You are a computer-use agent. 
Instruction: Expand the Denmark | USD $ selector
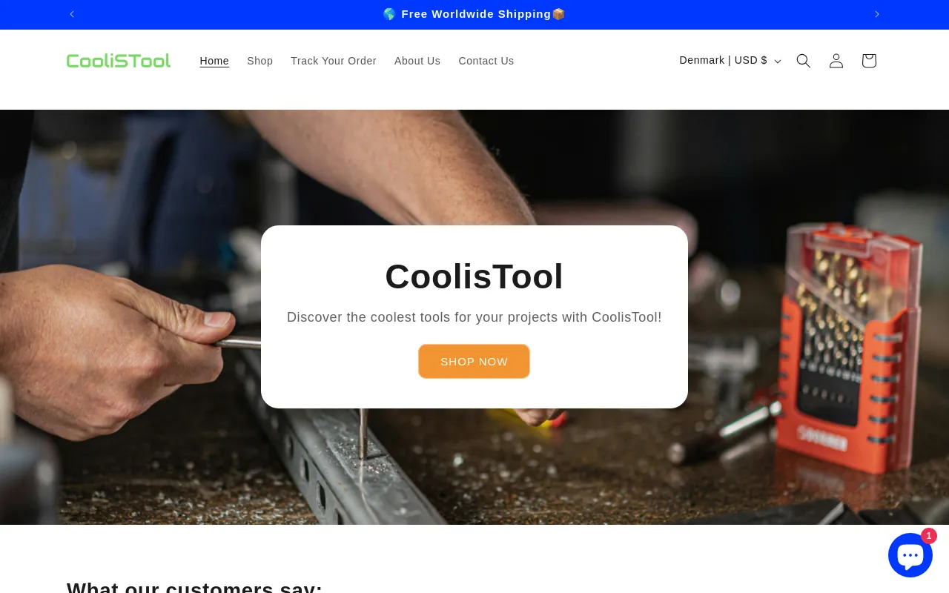coord(730,61)
